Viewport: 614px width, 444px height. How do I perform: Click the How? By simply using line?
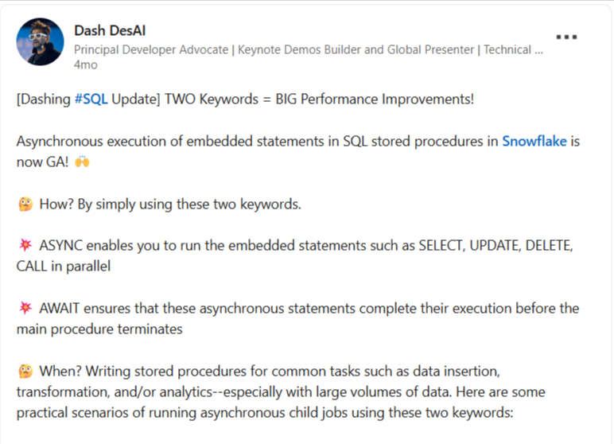pyautogui.click(x=170, y=204)
